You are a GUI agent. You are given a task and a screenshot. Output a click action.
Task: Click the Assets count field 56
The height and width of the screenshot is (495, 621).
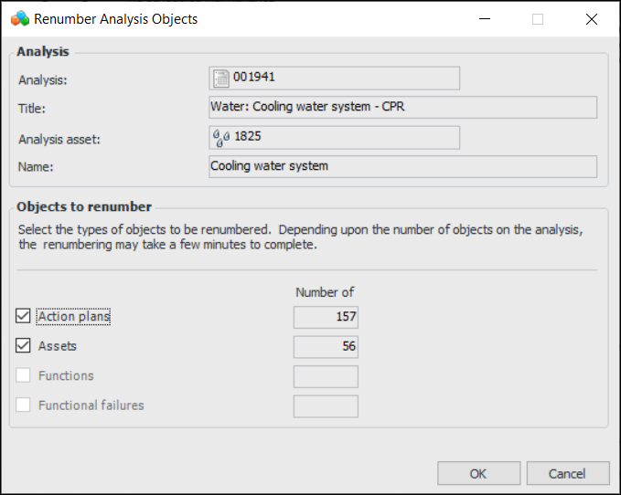(326, 346)
